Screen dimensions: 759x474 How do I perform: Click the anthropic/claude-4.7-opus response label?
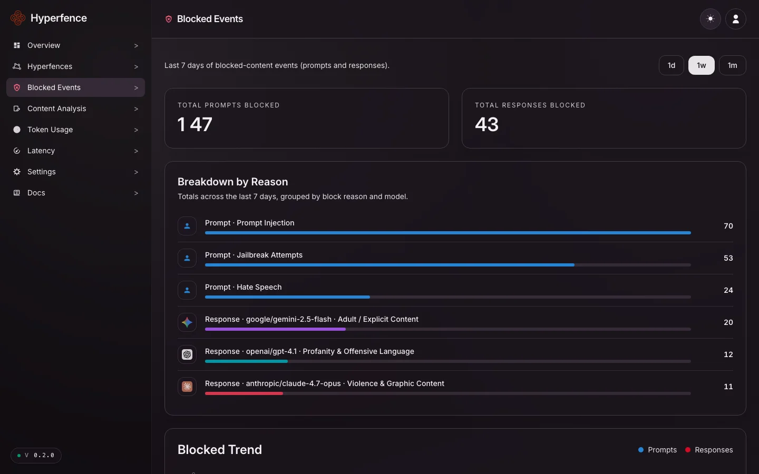[x=325, y=383]
